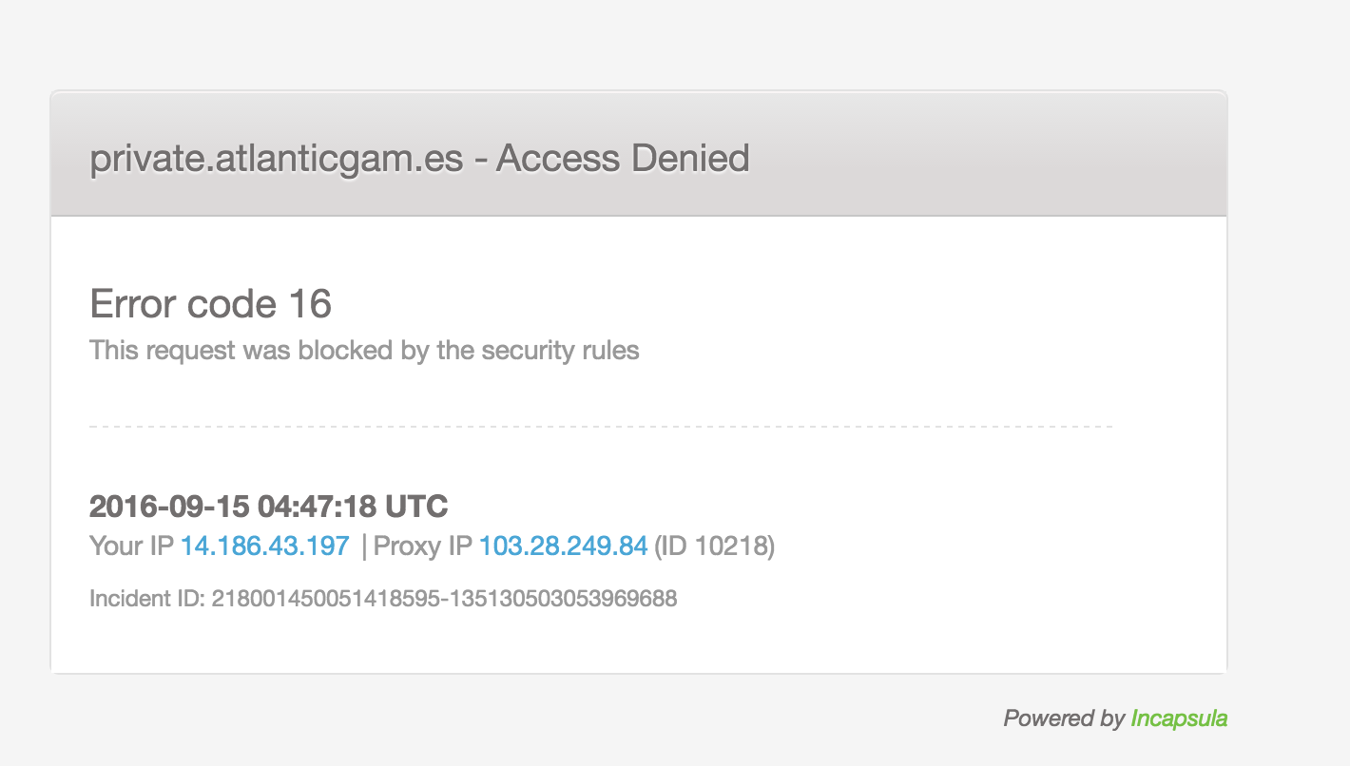Click the 'Access Denied' page title

click(624, 158)
